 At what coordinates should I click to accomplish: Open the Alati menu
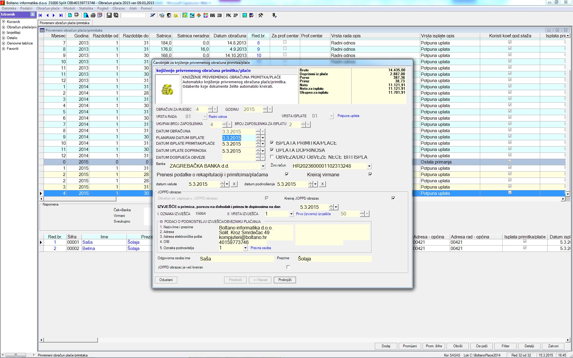(x=133, y=8)
